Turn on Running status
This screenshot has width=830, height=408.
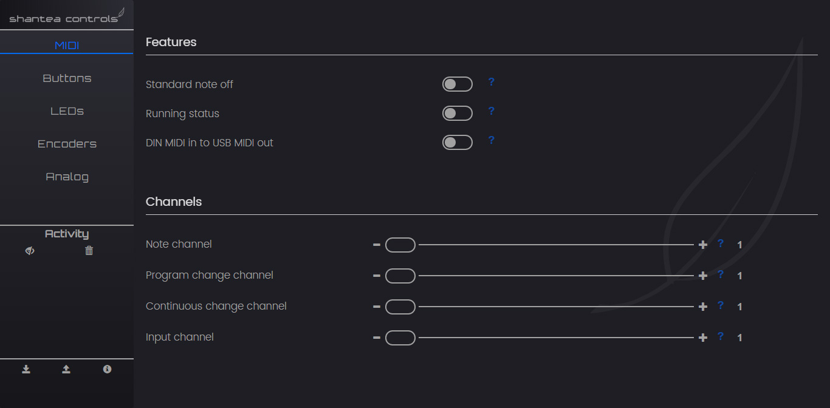(x=458, y=113)
